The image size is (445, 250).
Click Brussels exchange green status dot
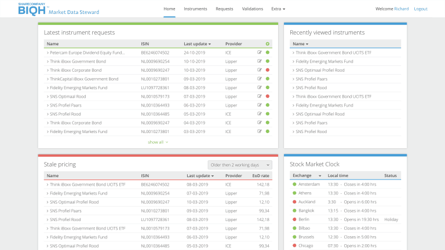[x=294, y=237]
